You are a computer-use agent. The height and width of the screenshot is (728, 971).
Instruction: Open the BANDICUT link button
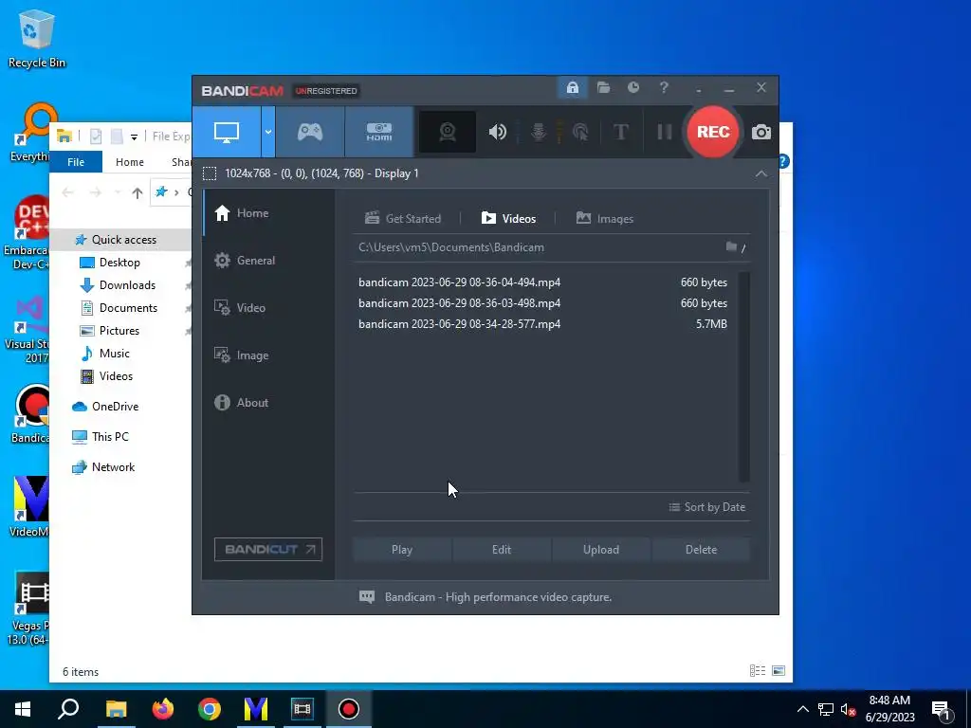pyautogui.click(x=268, y=549)
